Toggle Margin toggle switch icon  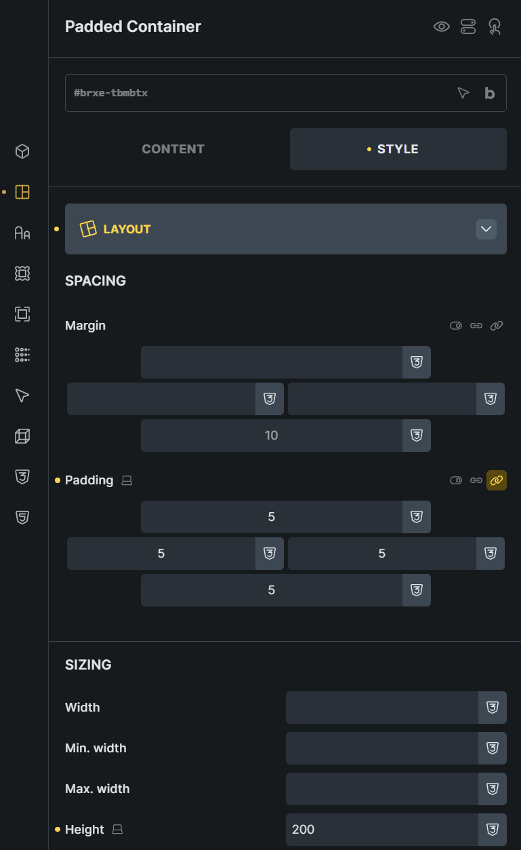[456, 326]
